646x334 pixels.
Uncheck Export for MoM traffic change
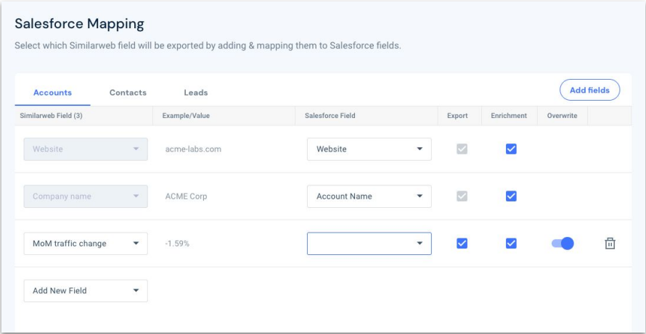point(462,243)
